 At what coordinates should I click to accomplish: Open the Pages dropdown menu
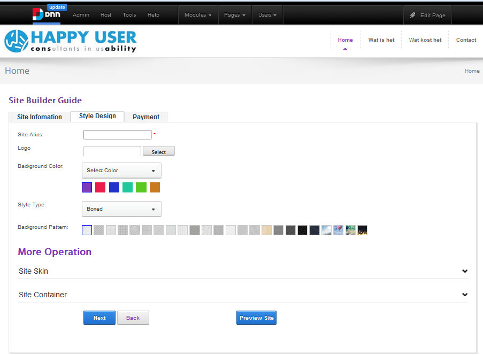(234, 15)
